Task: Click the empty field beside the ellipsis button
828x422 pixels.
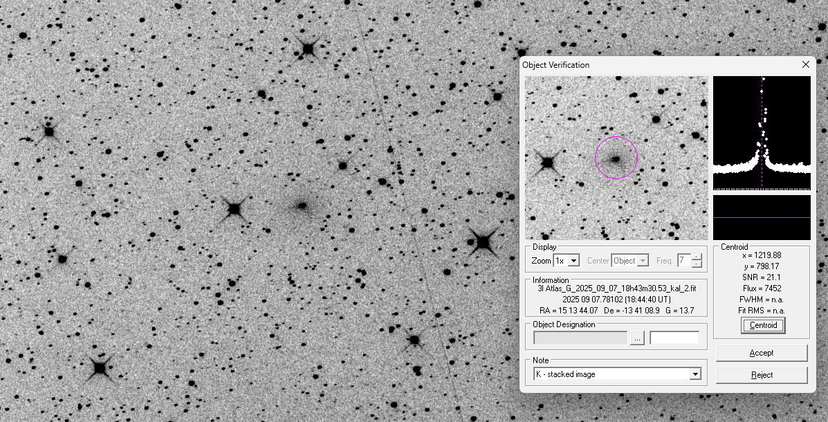Action: point(674,338)
